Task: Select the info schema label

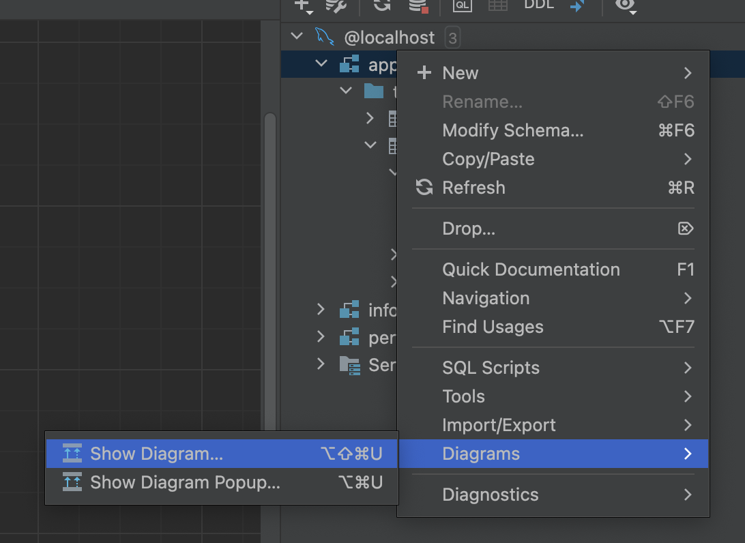Action: pos(383,310)
